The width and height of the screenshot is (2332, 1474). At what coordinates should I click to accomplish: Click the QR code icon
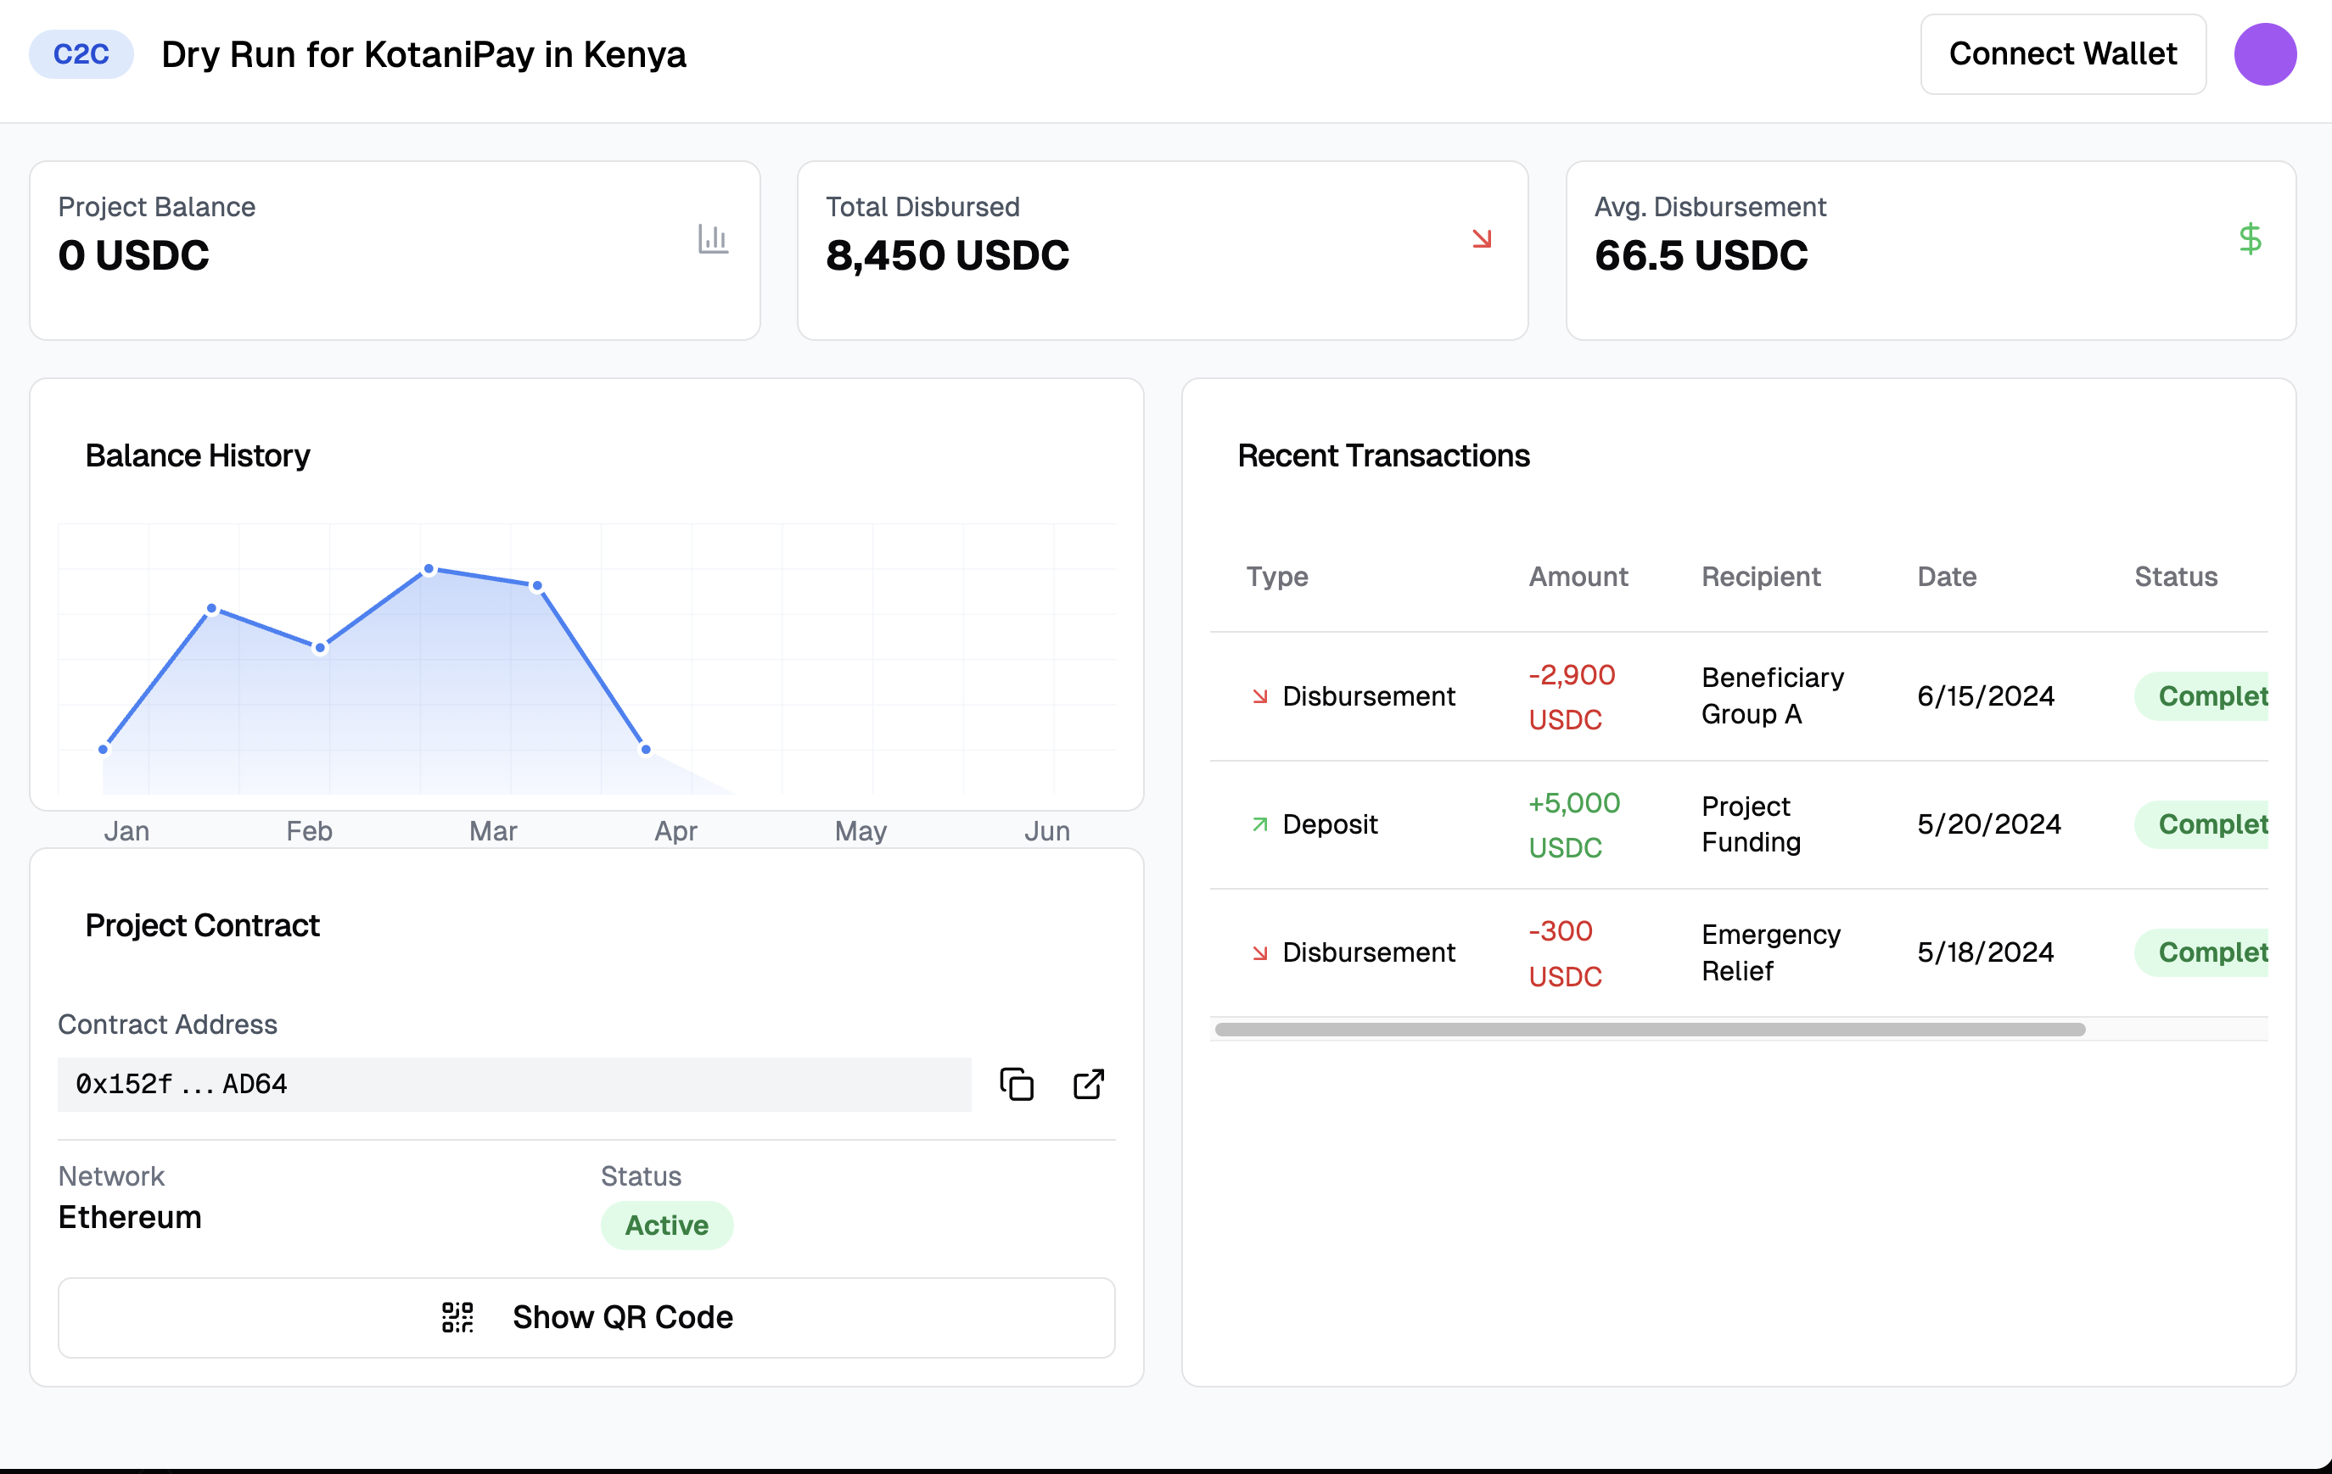(457, 1317)
